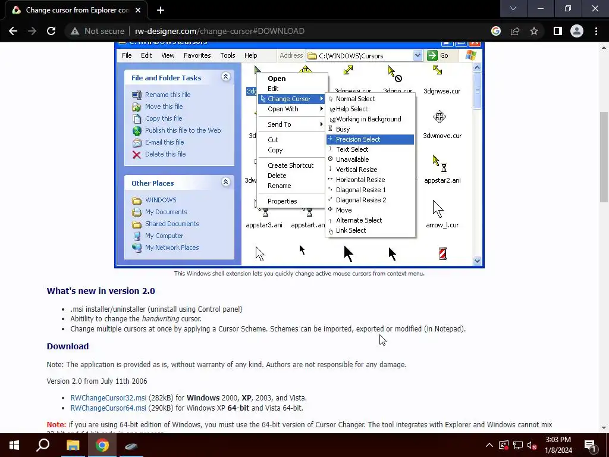Open the muted volume tray icon
The image size is (609, 457).
coord(532,445)
